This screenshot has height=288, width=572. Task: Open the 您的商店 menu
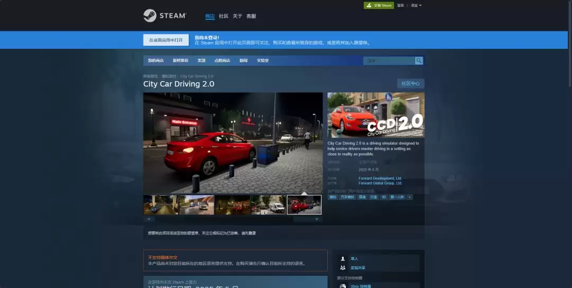coord(156,60)
